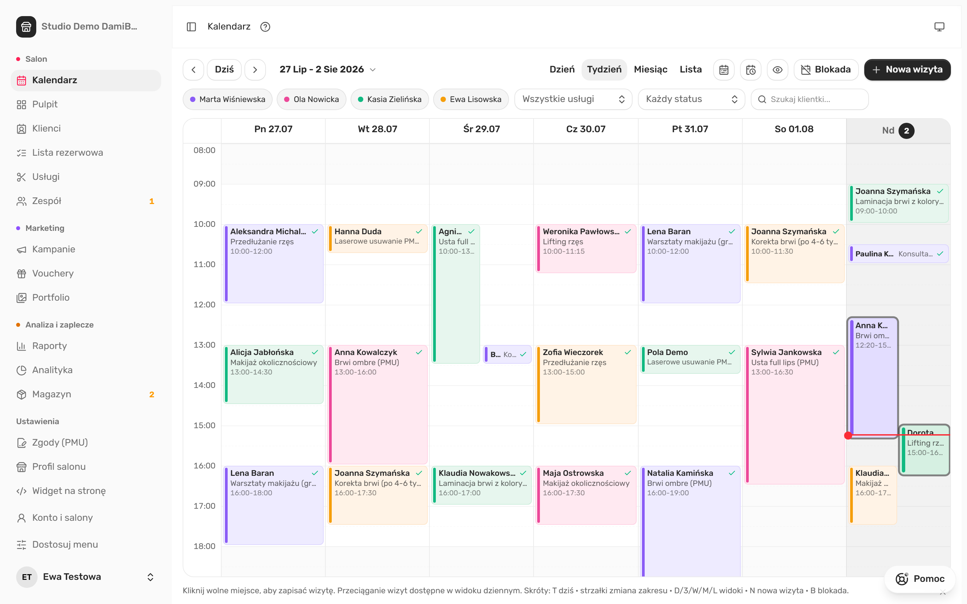
Task: Open Weronika Pawłowska Lifting rzęs appointment
Action: [585, 248]
